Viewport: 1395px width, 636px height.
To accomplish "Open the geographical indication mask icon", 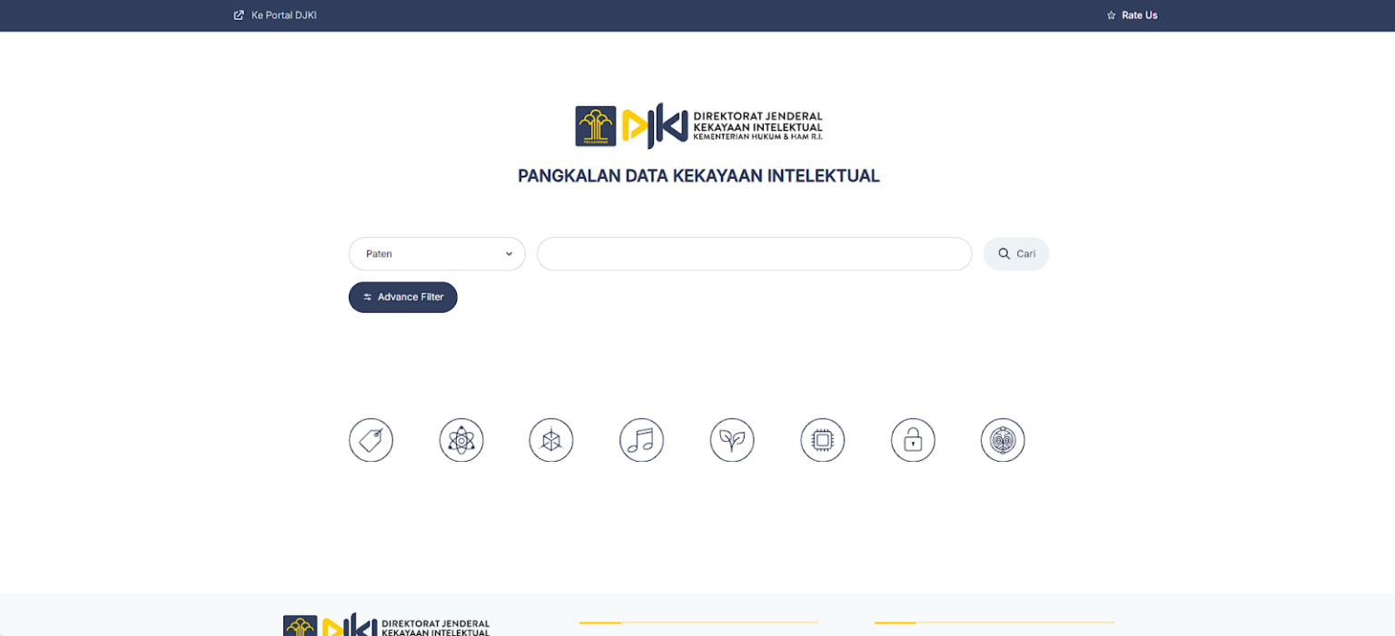I will [1003, 440].
